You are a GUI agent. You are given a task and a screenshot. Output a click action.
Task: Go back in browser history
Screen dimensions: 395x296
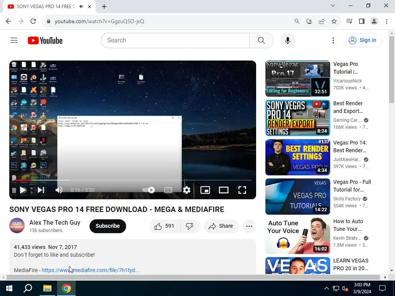pyautogui.click(x=8, y=22)
